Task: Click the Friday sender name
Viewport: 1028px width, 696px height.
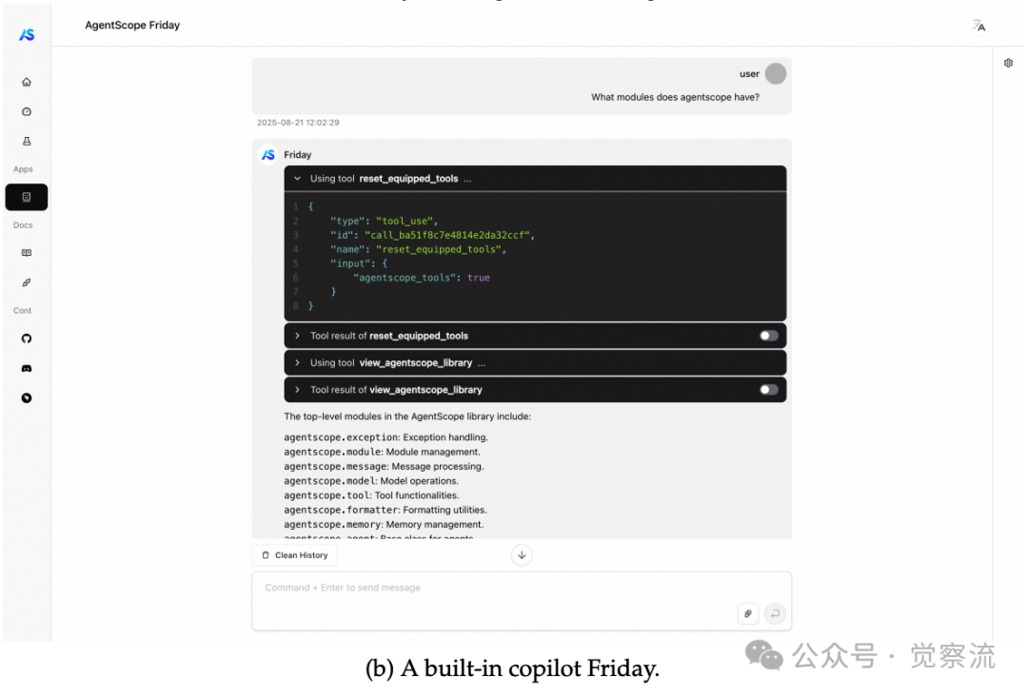Action: 298,155
